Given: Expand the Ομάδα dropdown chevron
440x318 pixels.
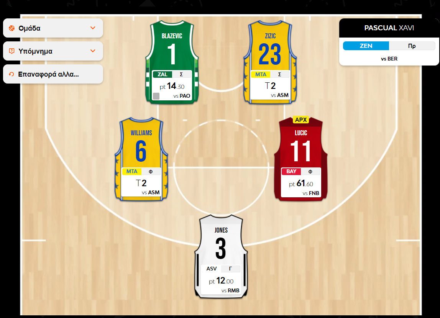Looking at the screenshot, I should pyautogui.click(x=92, y=28).
